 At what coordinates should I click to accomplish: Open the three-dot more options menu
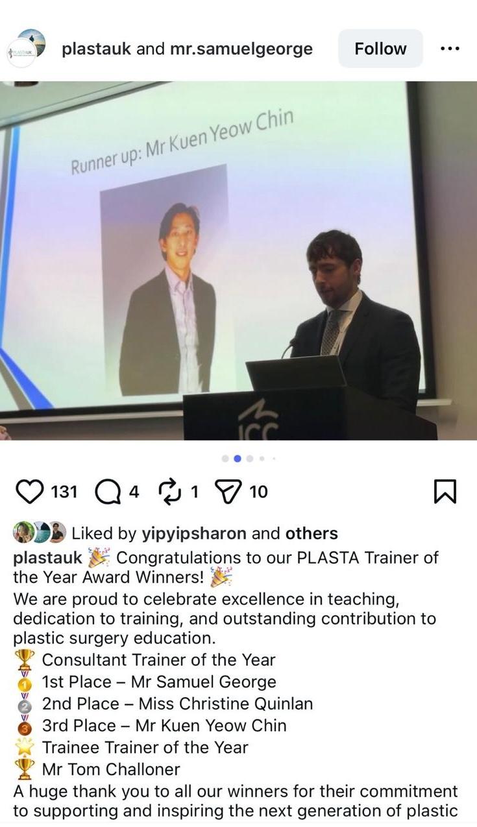(x=449, y=49)
